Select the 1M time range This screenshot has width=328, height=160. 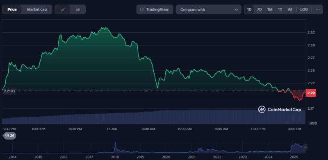tap(270, 9)
